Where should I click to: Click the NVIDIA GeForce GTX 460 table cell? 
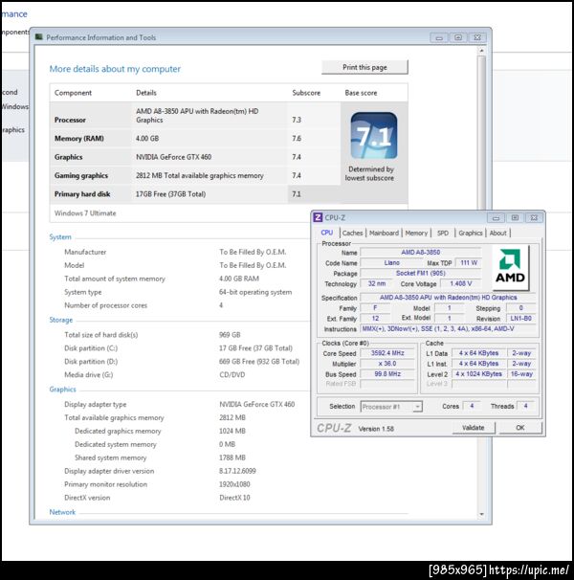click(173, 157)
